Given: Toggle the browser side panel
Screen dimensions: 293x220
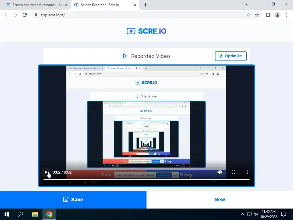Looking at the screenshot, I should 268,15.
